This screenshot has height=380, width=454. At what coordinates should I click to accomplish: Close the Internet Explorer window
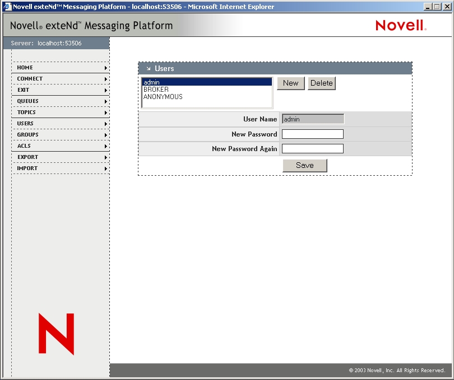point(447,7)
